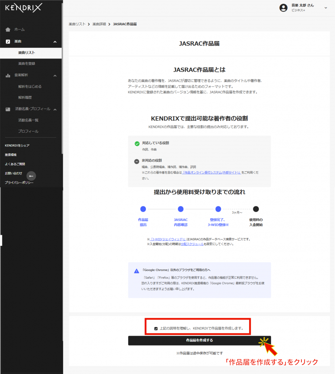Collapse the 楽曲 menu section

[55, 42]
